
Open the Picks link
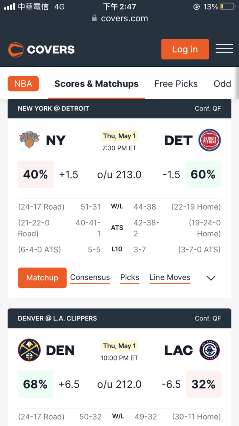pyautogui.click(x=130, y=277)
